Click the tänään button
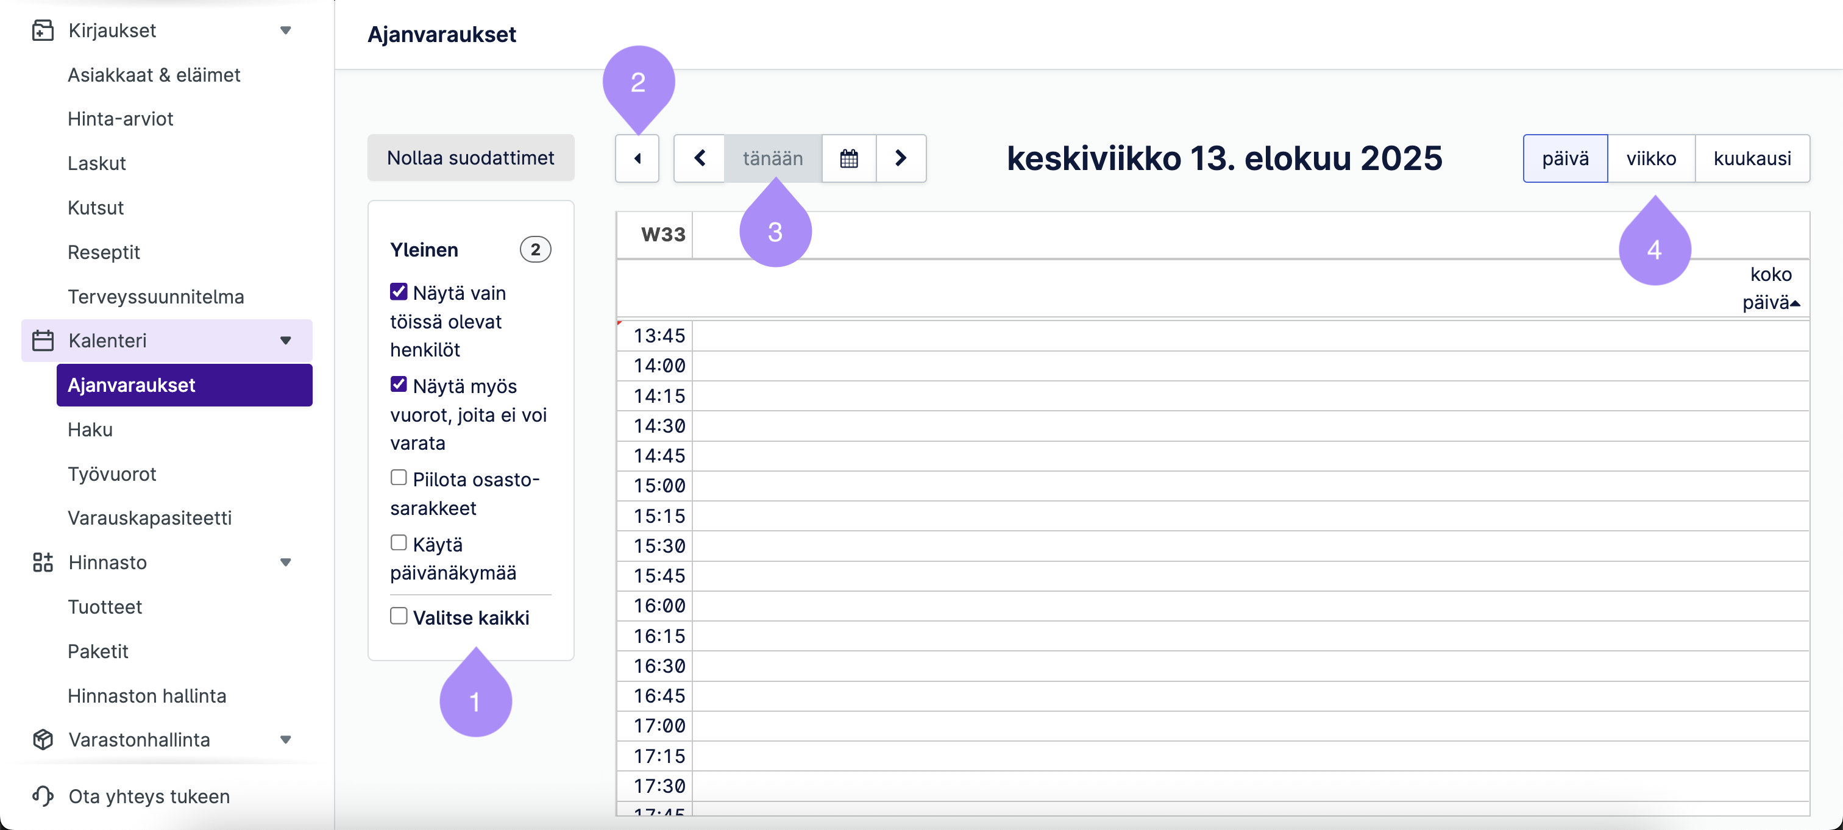Image resolution: width=1843 pixels, height=830 pixels. (x=773, y=158)
